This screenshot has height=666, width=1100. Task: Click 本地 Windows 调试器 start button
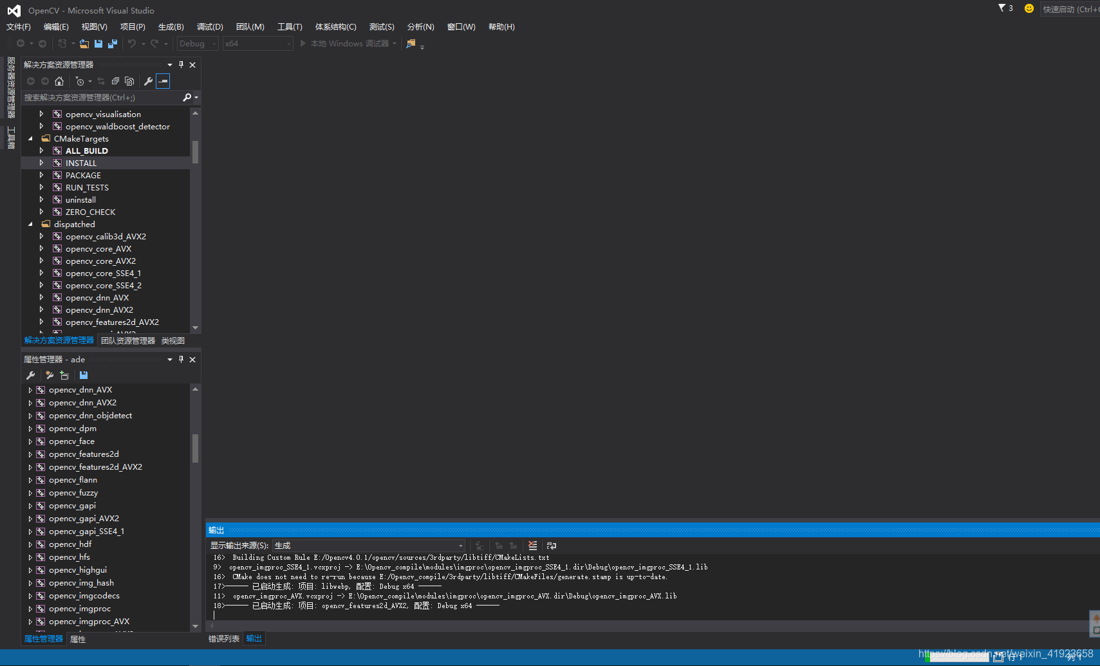pyautogui.click(x=345, y=43)
